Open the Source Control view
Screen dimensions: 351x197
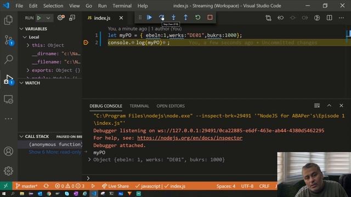[9, 40]
